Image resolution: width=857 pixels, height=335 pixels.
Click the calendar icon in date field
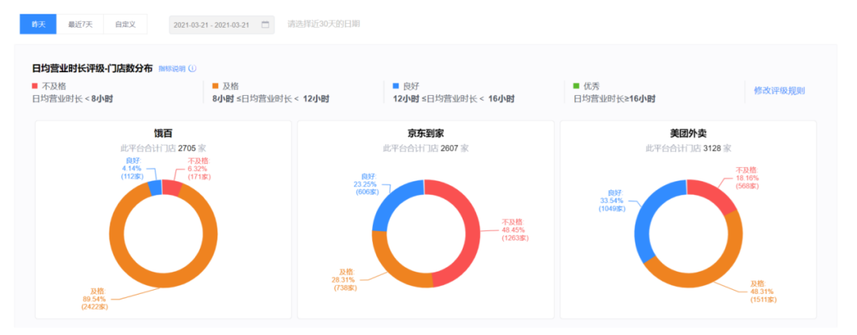tap(265, 25)
